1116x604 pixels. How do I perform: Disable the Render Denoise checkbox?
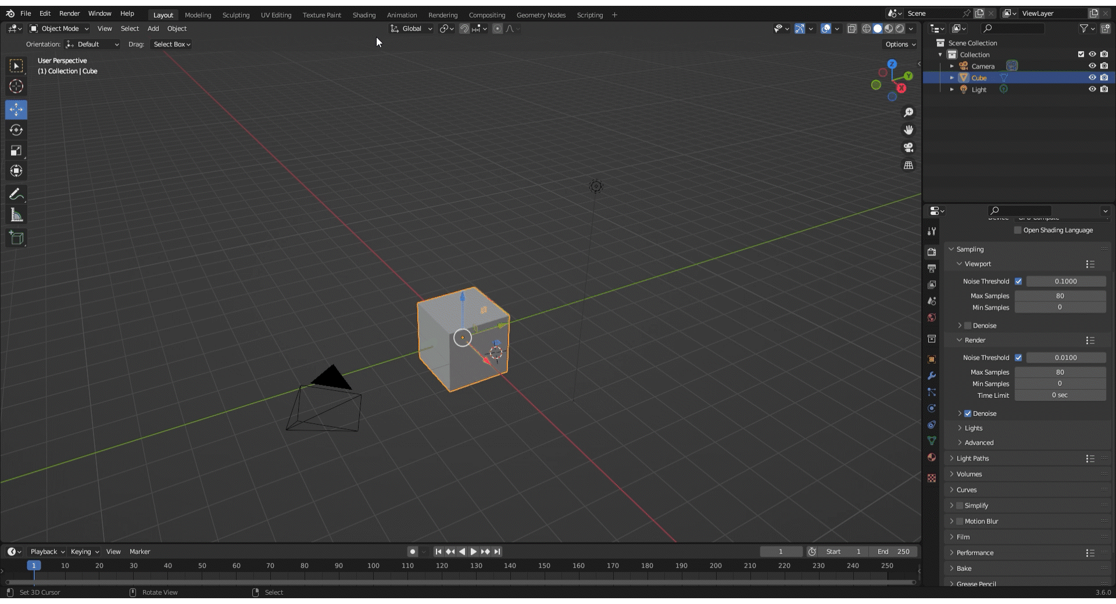coord(968,414)
